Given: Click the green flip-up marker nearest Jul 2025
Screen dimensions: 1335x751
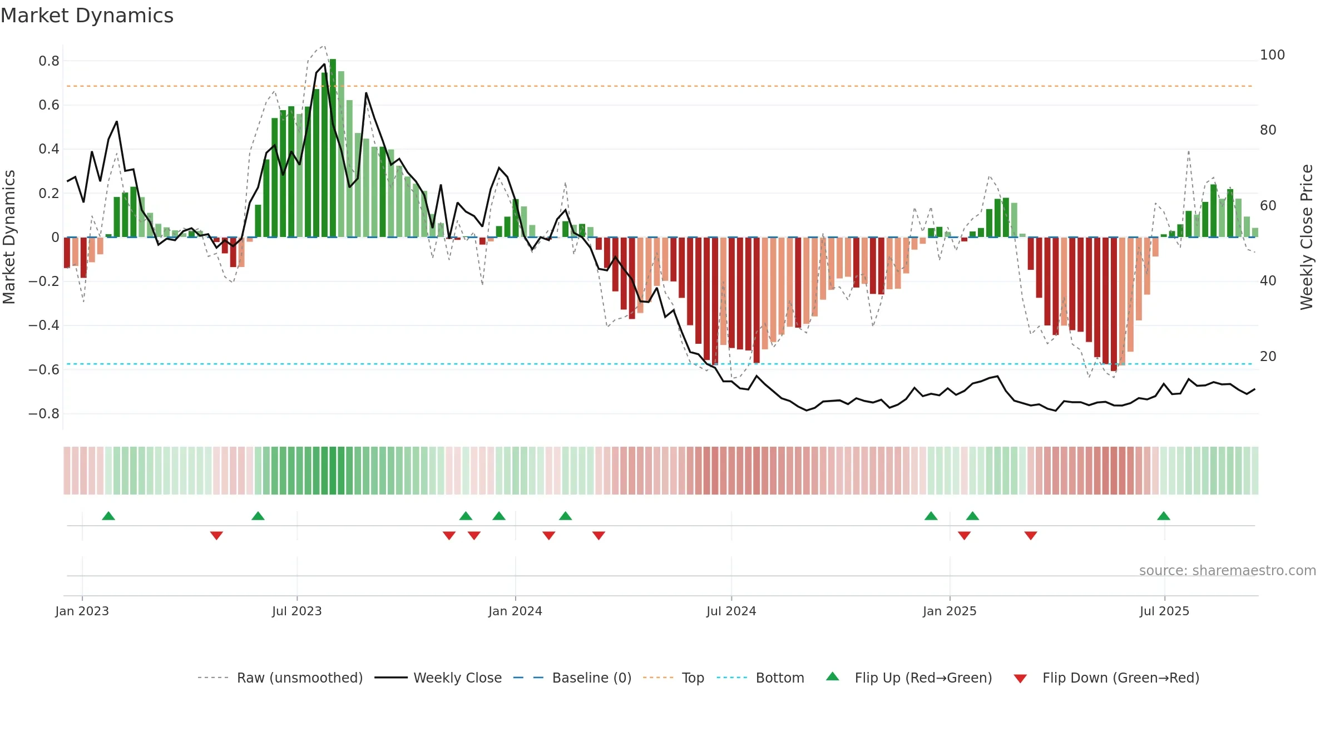Looking at the screenshot, I should click(1164, 516).
